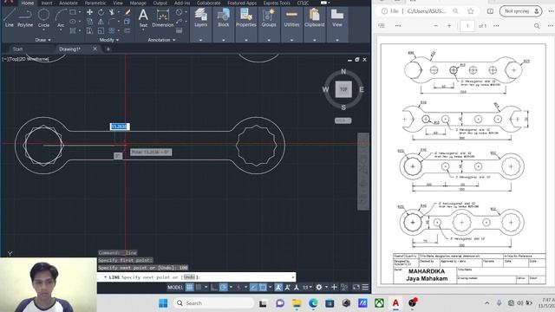
Task: Toggle Ortho mode in status bar
Action: click(x=214, y=287)
